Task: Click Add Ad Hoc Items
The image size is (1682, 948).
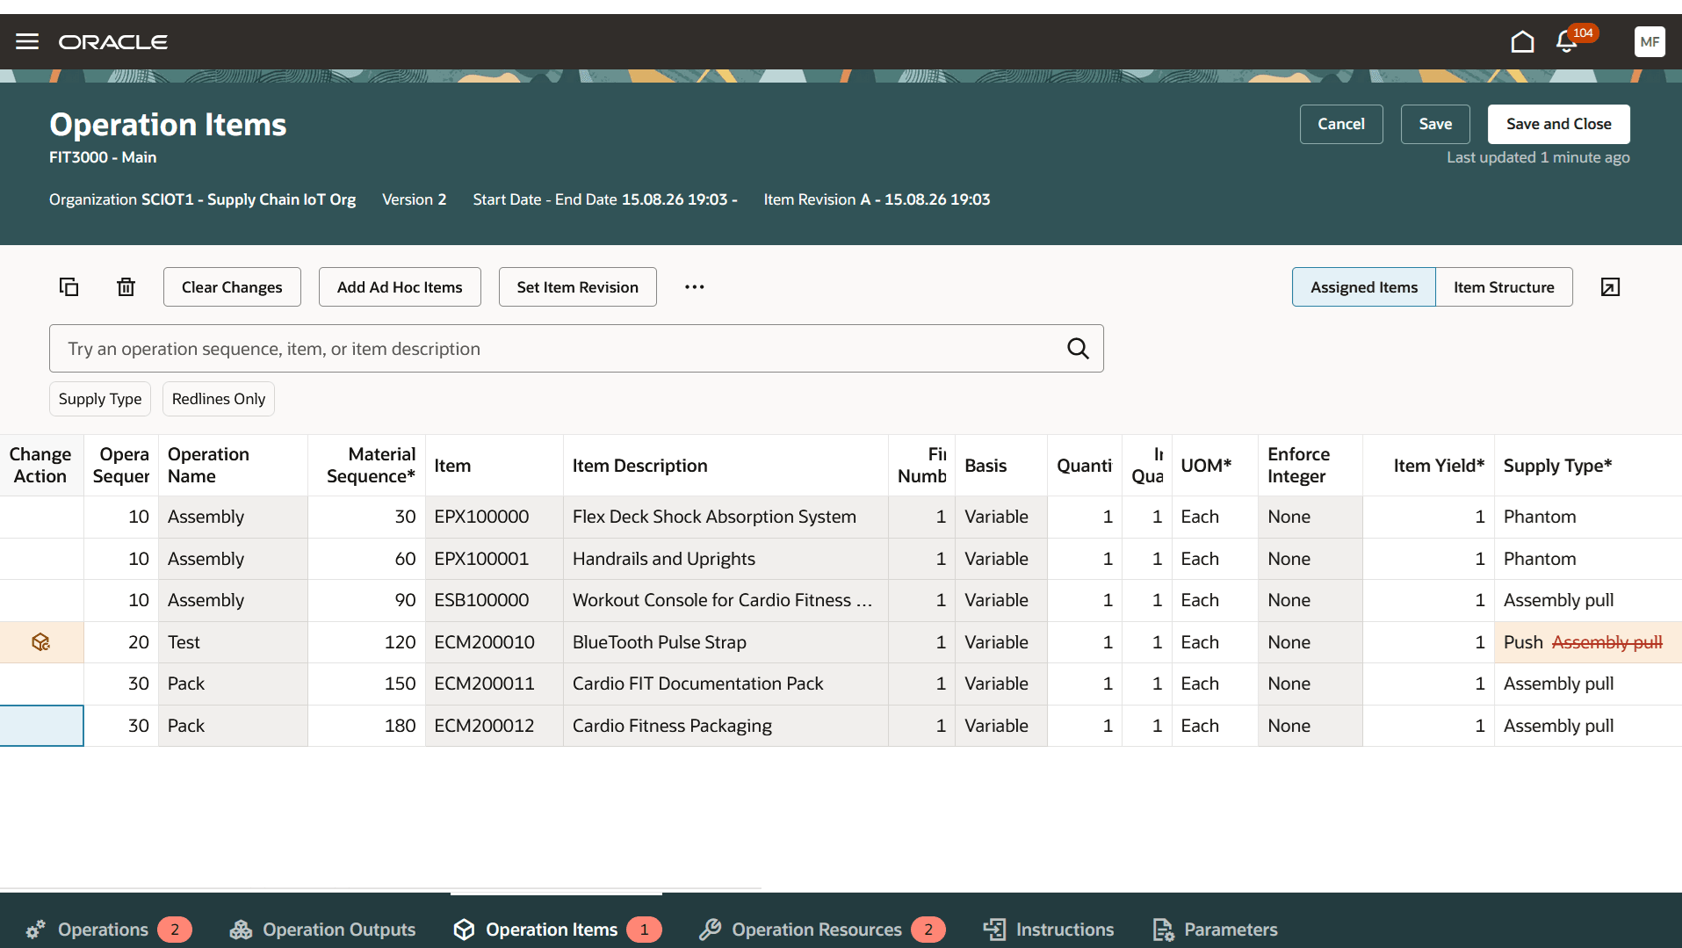Action: [x=400, y=286]
